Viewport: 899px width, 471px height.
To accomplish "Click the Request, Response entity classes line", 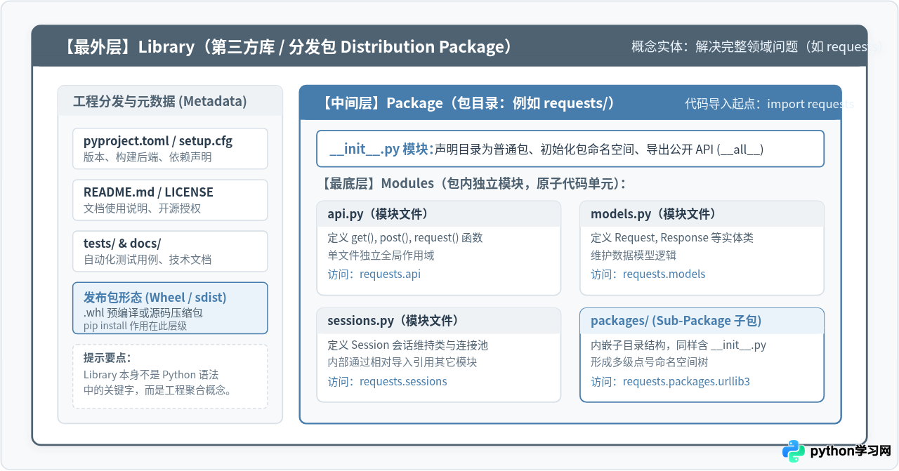I will pyautogui.click(x=672, y=238).
